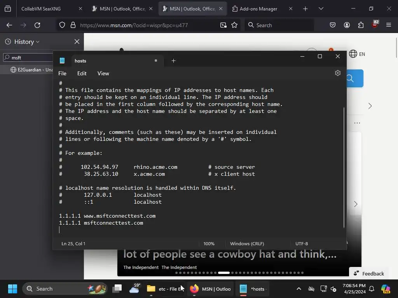Click Windows (CRLF) in status bar

(x=247, y=244)
